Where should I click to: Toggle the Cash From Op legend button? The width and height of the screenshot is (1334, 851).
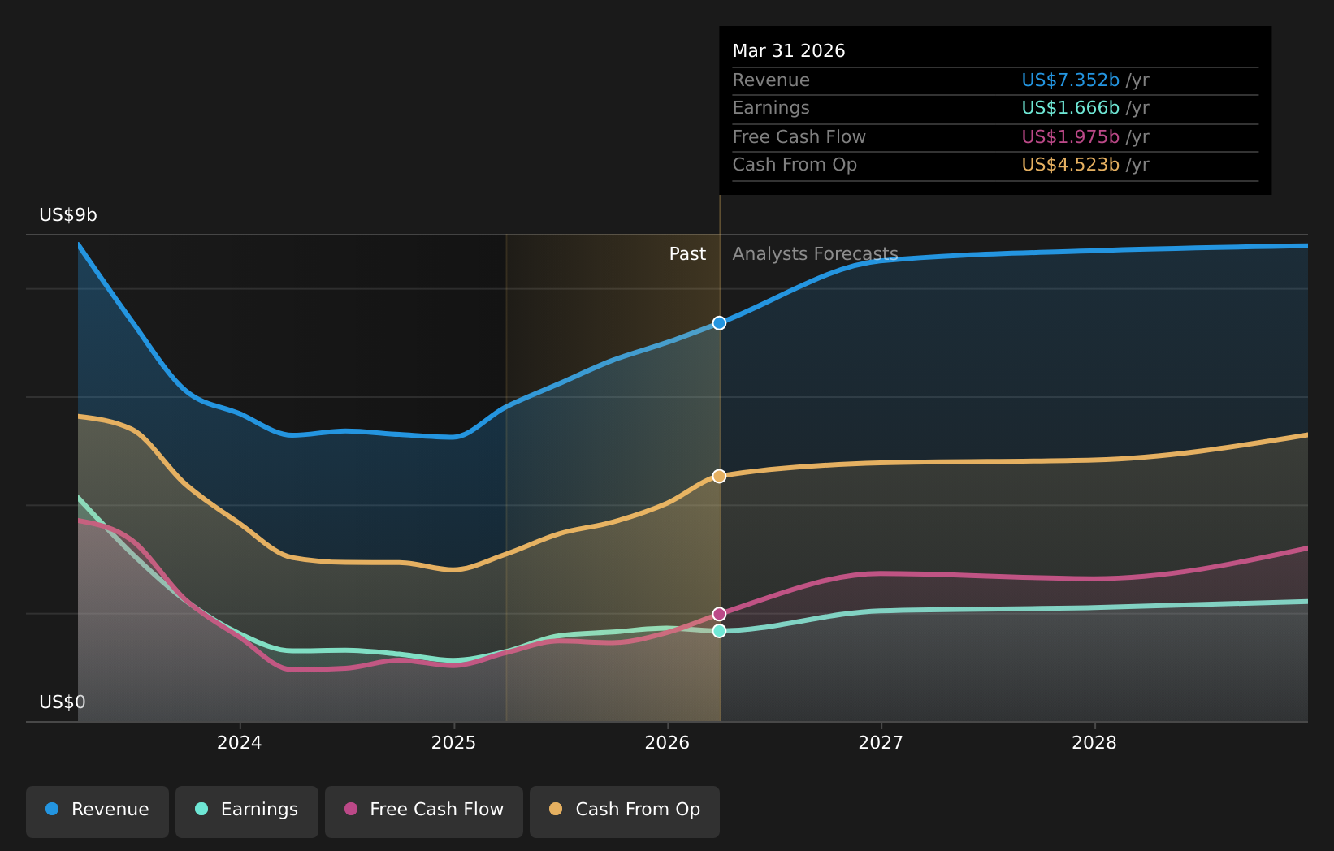(625, 811)
